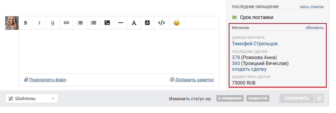Screen dimensions: 336x113
Task: Toggle underline formatting in editor
Action: click(x=53, y=23)
